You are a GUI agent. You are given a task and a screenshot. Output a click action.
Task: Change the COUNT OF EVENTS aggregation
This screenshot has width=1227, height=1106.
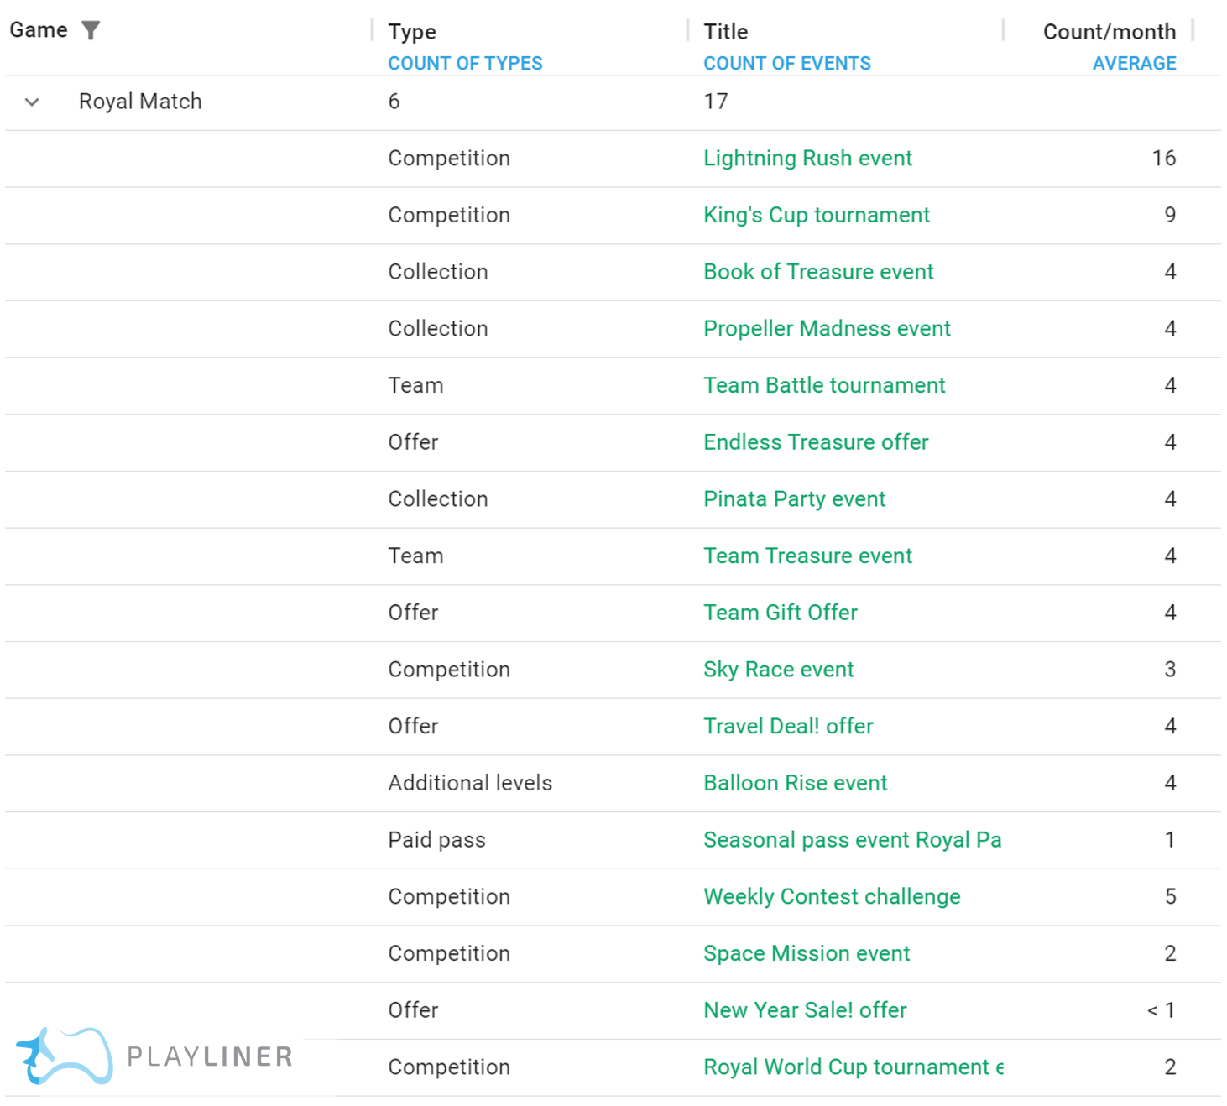[x=787, y=64]
